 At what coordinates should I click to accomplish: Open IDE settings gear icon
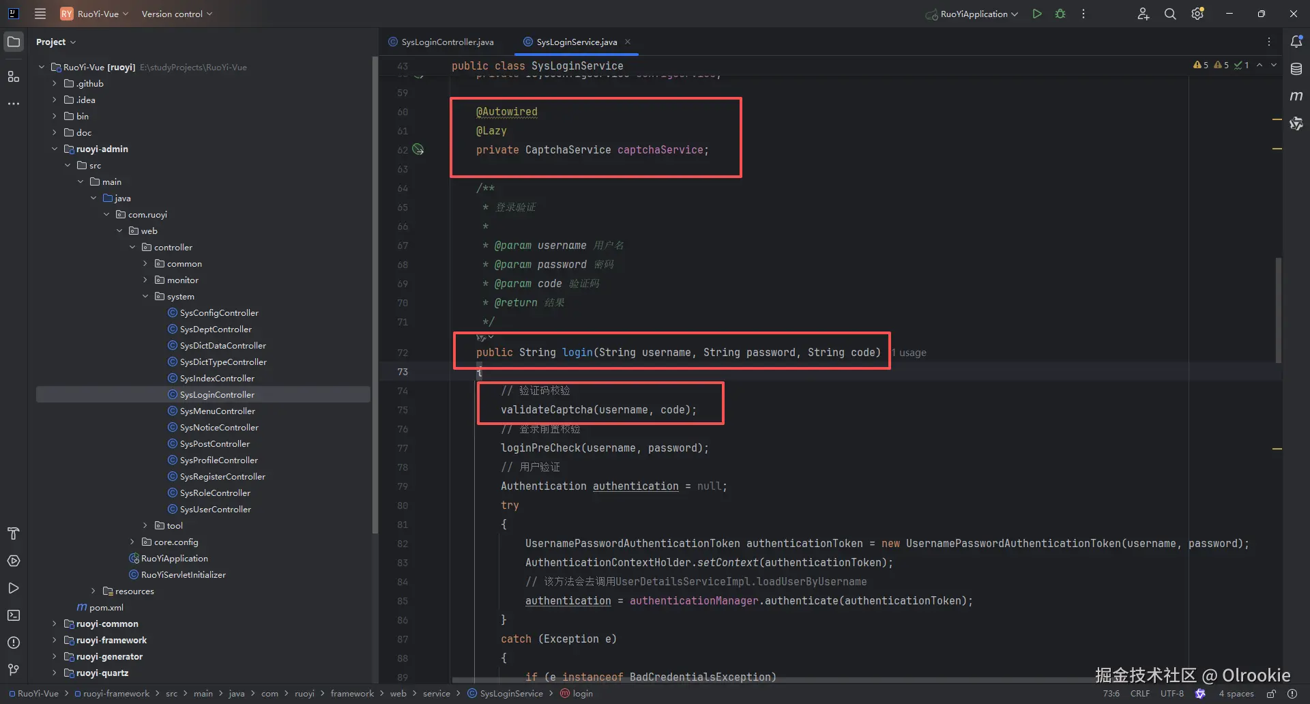click(x=1197, y=14)
